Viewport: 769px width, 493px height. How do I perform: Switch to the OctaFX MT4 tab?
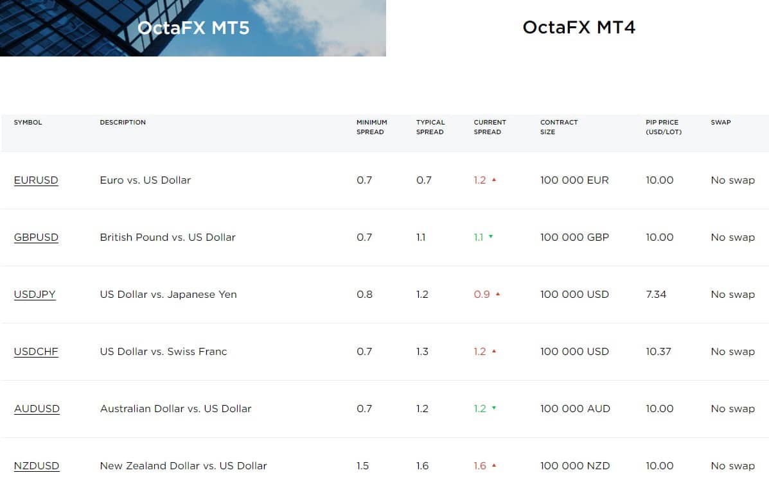pyautogui.click(x=578, y=28)
